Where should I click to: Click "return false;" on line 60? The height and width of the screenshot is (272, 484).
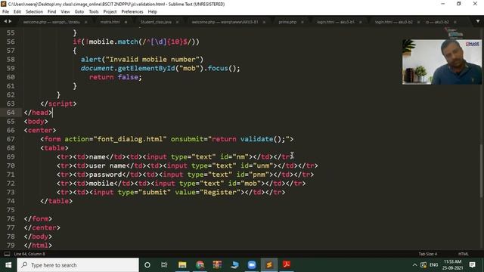116,77
